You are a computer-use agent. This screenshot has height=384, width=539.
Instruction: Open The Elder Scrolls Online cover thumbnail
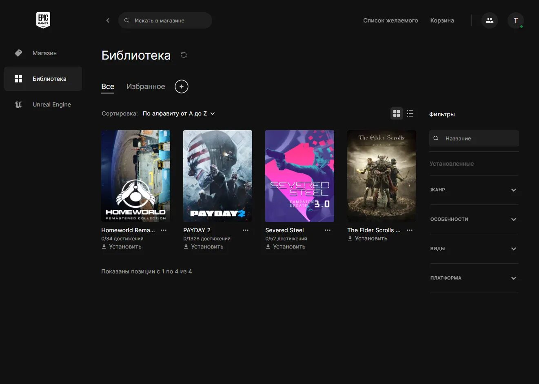382,176
